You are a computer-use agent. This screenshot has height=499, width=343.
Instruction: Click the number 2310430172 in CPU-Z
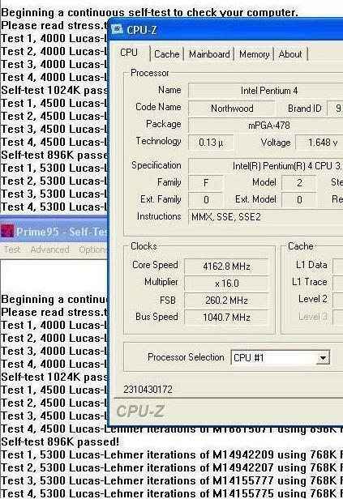148,389
